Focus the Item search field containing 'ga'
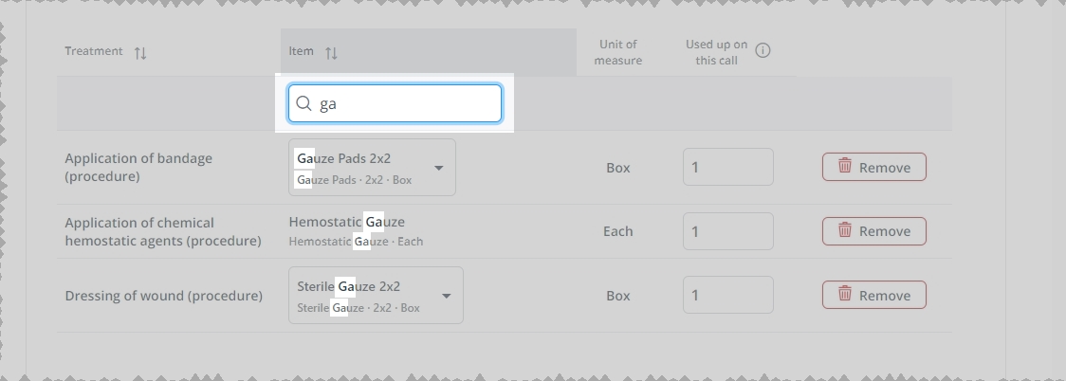This screenshot has height=381, width=1066. pos(395,103)
